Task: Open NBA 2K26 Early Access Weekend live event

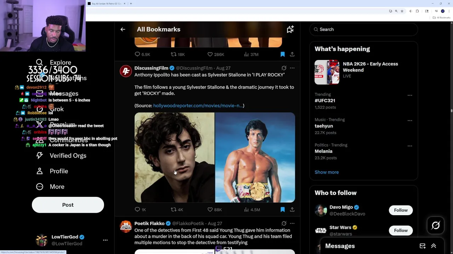Action: pyautogui.click(x=364, y=72)
